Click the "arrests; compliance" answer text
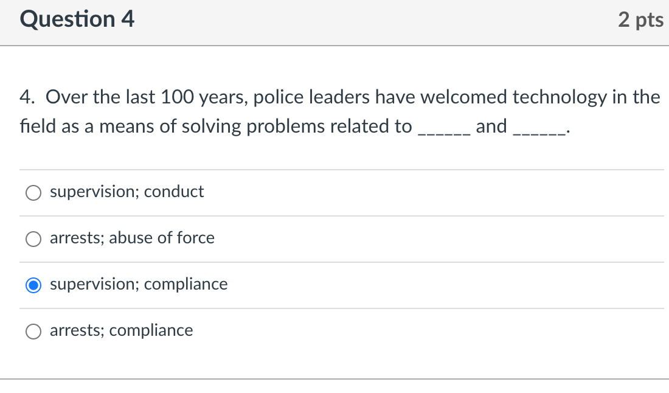 pyautogui.click(x=122, y=331)
